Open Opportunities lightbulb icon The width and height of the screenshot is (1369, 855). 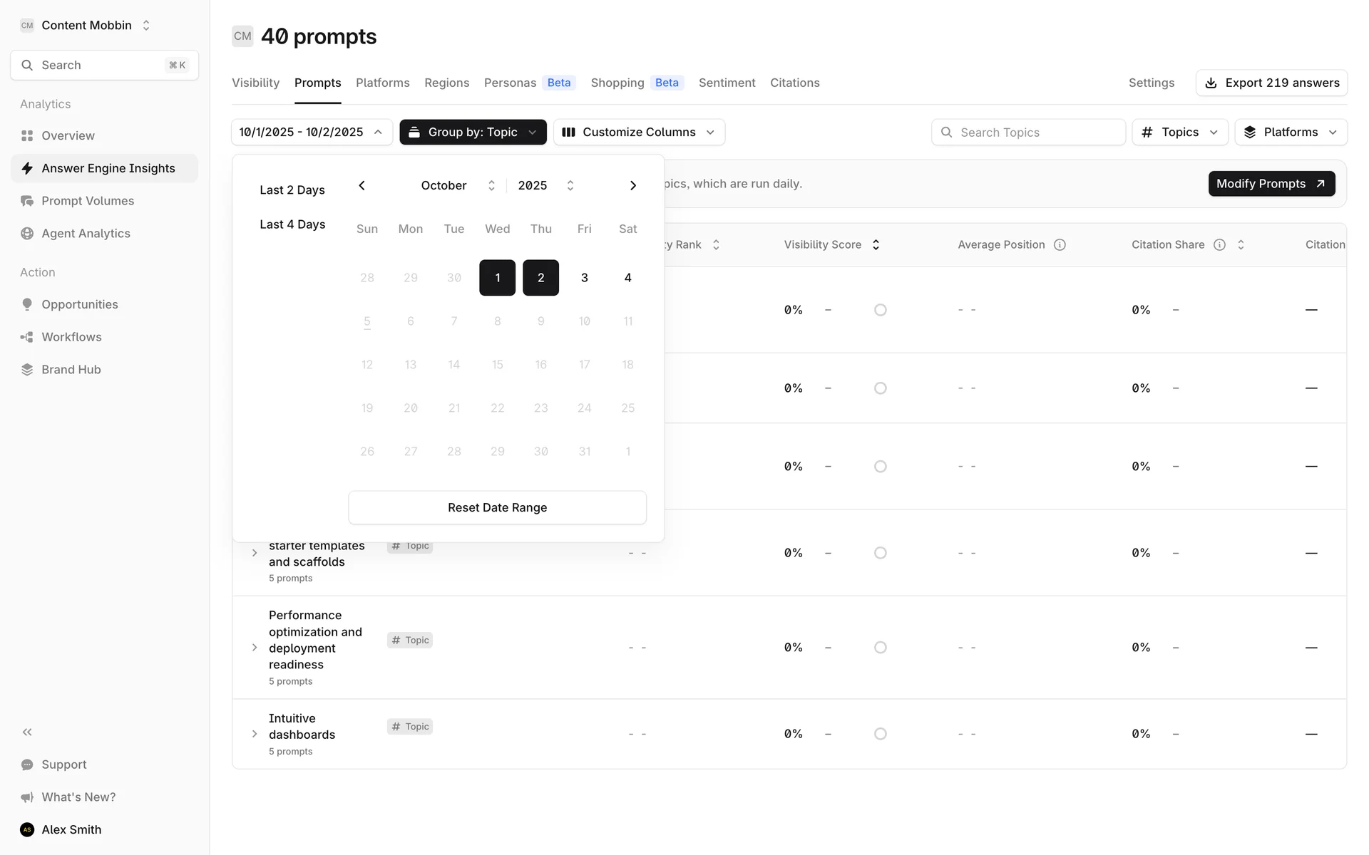tap(27, 304)
